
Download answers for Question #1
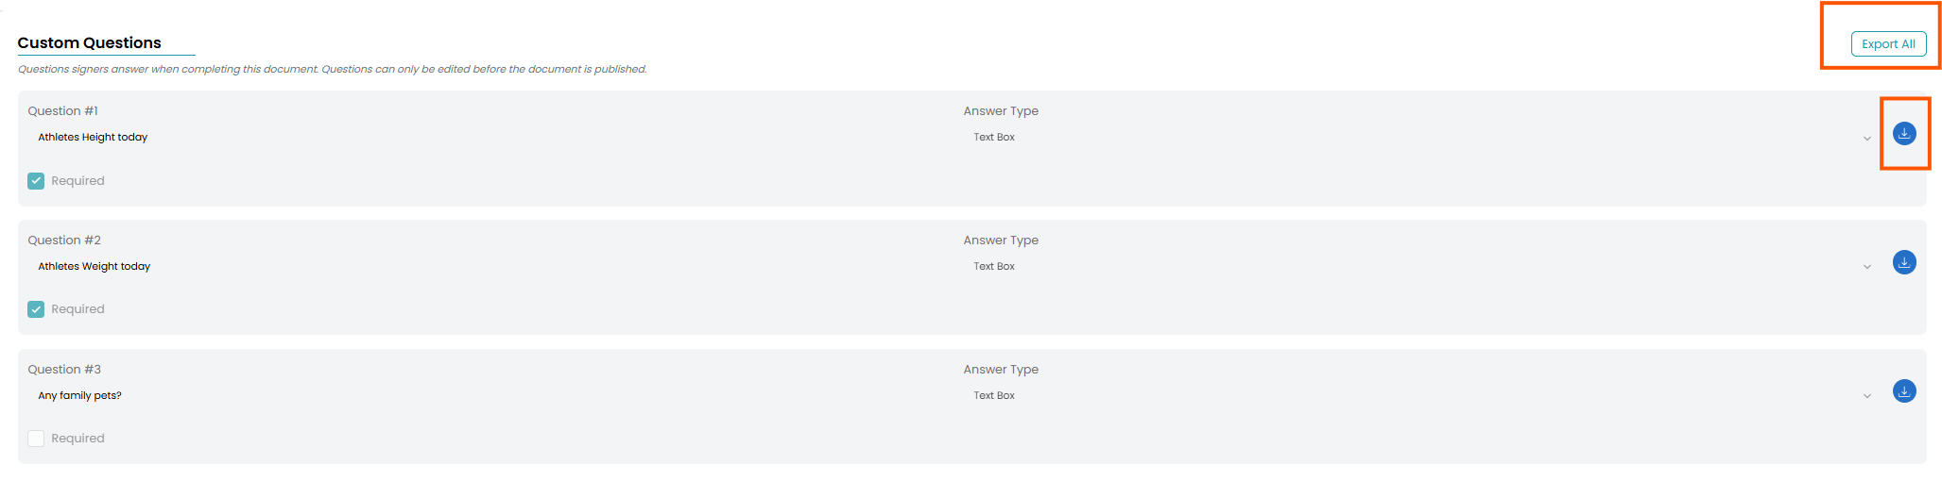click(1904, 134)
